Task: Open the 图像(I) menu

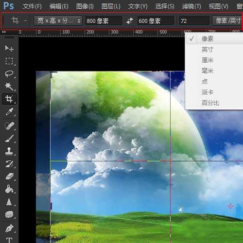Action: pos(85,6)
